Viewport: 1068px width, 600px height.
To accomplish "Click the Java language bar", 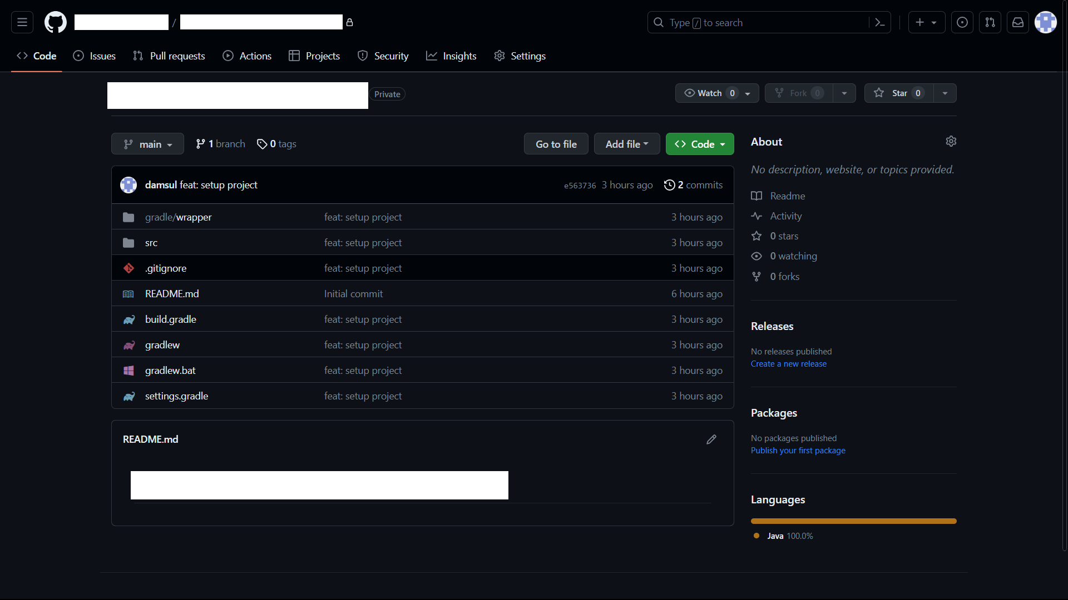I will (853, 521).
